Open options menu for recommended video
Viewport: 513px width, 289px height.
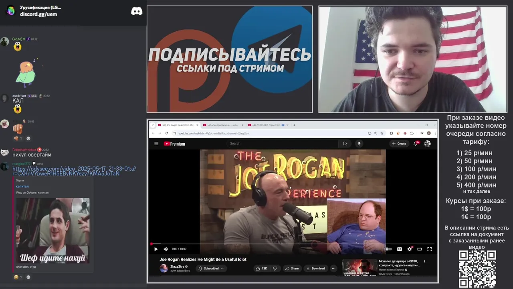click(x=424, y=262)
